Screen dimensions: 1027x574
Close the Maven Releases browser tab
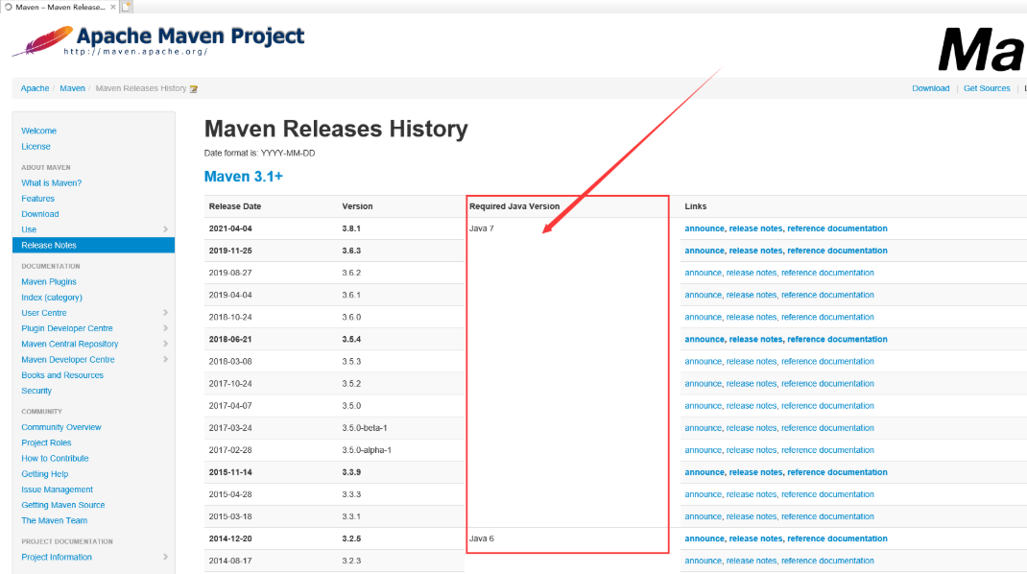tap(112, 8)
